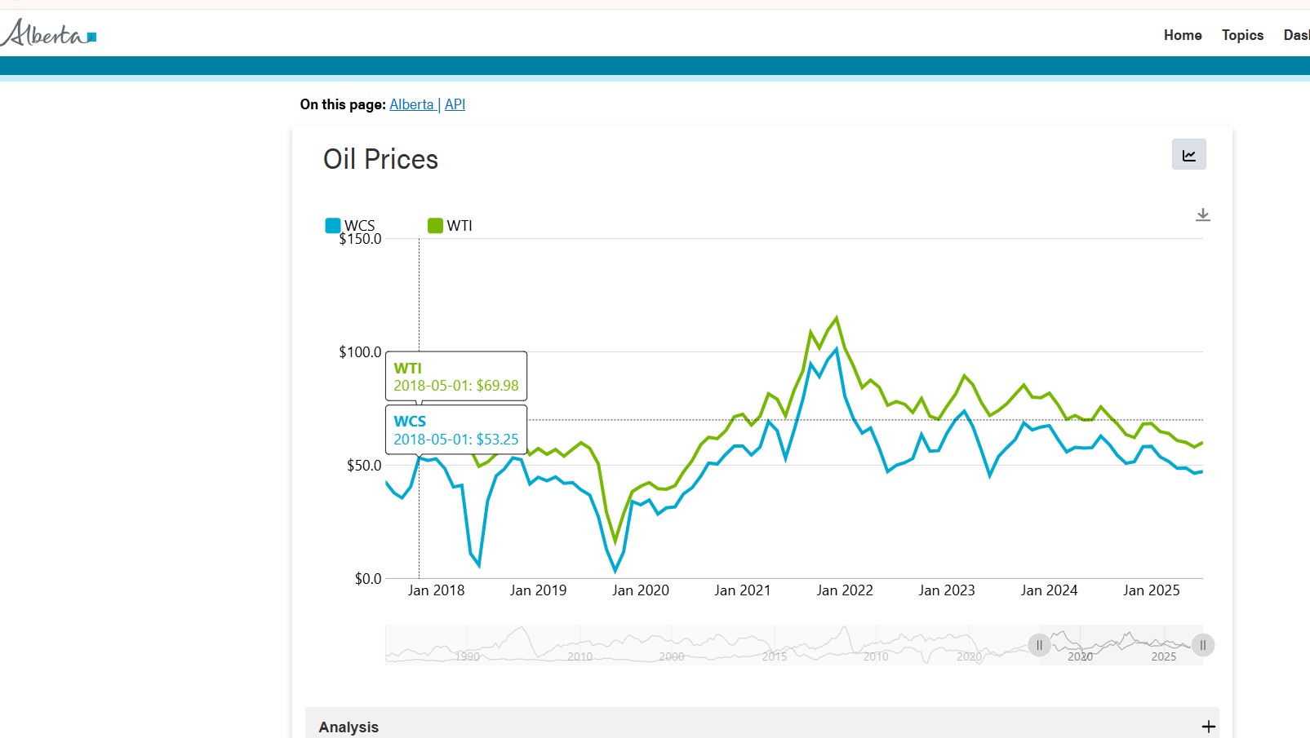1310x738 pixels.
Task: Follow the Alberta on-this-page link
Action: click(x=412, y=104)
